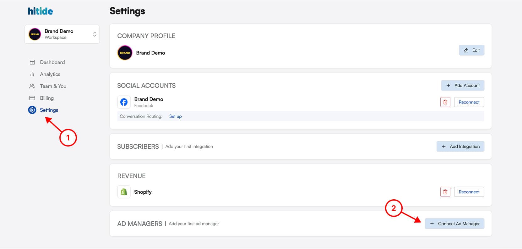This screenshot has height=249, width=522.
Task: Delete the Facebook Brand Demo account
Action: 445,102
